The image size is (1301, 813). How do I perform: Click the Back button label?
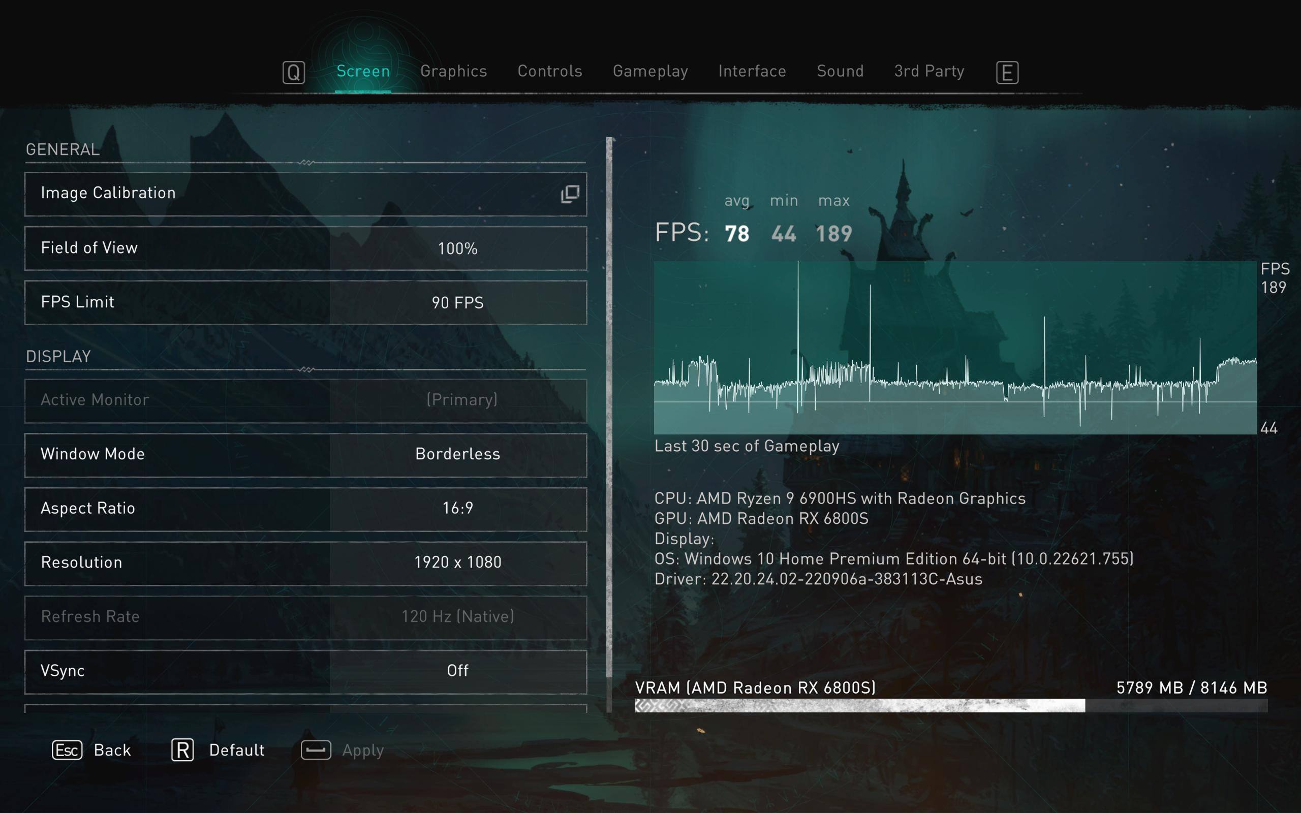point(112,750)
